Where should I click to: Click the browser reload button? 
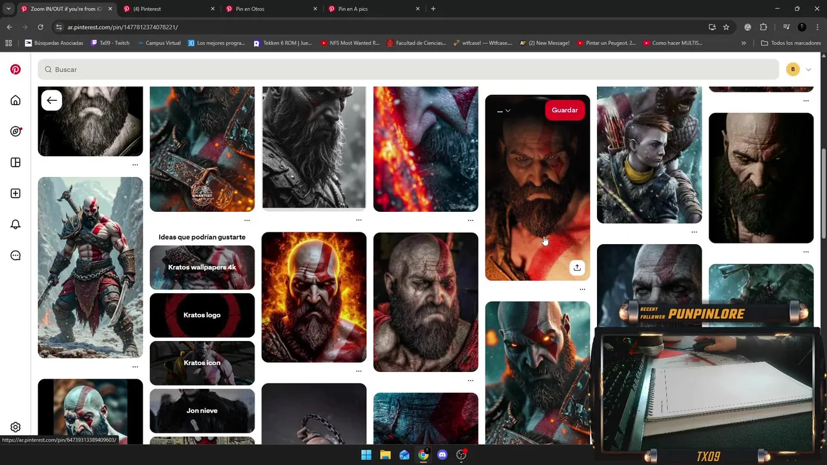coord(40,27)
